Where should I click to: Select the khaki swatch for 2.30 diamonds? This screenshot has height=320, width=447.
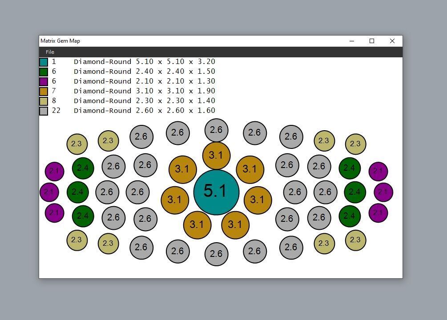[x=44, y=101]
